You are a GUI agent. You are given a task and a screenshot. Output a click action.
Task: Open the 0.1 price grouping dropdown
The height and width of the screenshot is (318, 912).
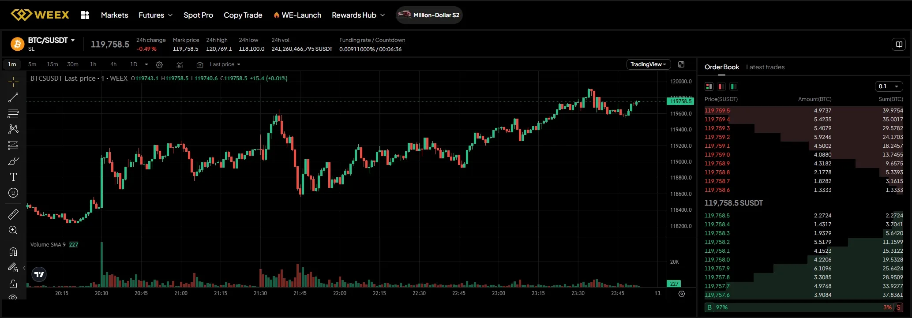point(889,86)
